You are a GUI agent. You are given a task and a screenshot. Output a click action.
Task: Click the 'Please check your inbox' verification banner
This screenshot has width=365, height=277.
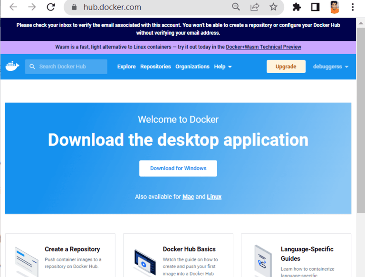click(178, 29)
